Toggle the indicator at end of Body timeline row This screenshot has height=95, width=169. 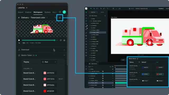click(x=113, y=69)
